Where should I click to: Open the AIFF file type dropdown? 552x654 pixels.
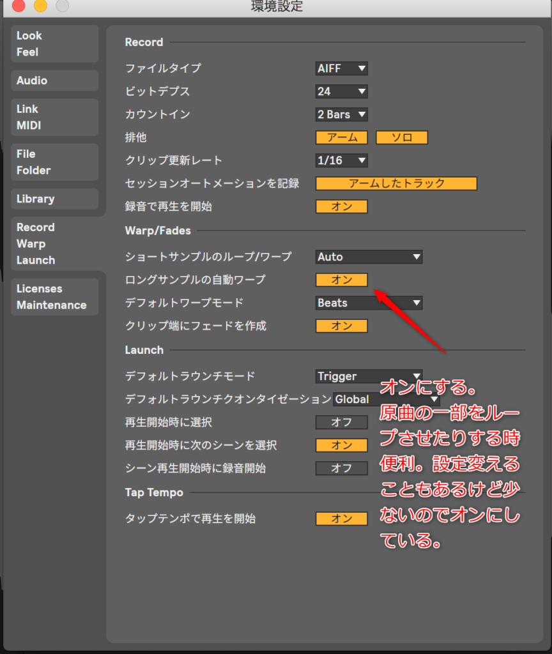click(342, 68)
